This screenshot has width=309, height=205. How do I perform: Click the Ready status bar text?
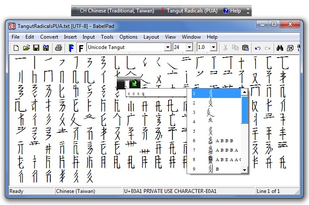click(x=16, y=191)
